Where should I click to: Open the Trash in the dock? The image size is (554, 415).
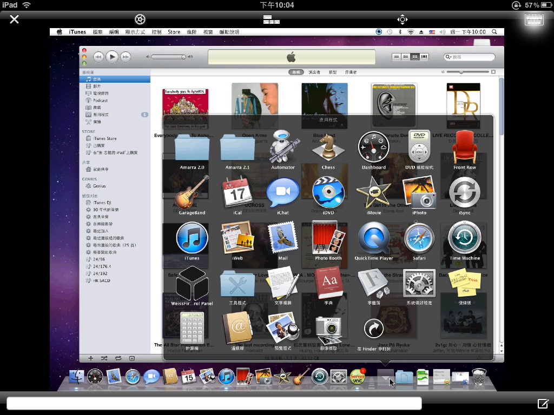click(479, 377)
